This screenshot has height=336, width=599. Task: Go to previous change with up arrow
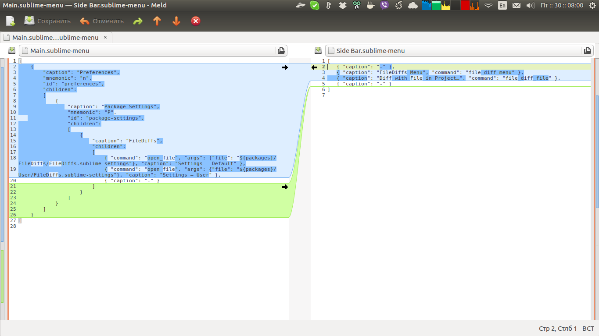(157, 21)
